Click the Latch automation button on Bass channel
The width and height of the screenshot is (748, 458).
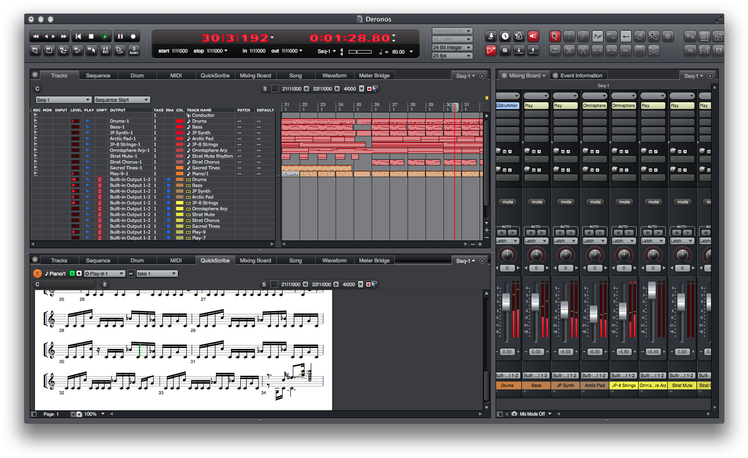click(x=536, y=241)
